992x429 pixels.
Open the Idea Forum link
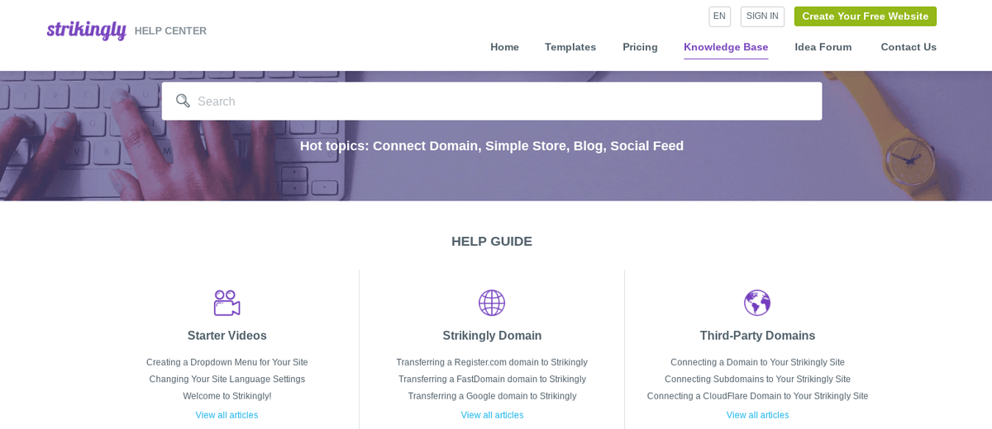[x=823, y=47]
